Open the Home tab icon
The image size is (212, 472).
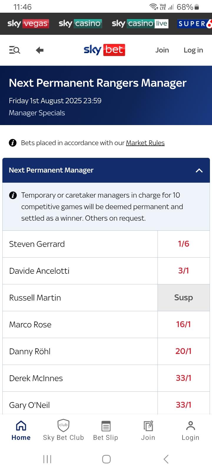click(21, 426)
